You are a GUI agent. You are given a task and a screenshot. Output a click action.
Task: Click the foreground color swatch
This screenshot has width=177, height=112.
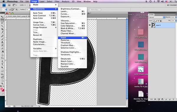[x=1, y=89]
